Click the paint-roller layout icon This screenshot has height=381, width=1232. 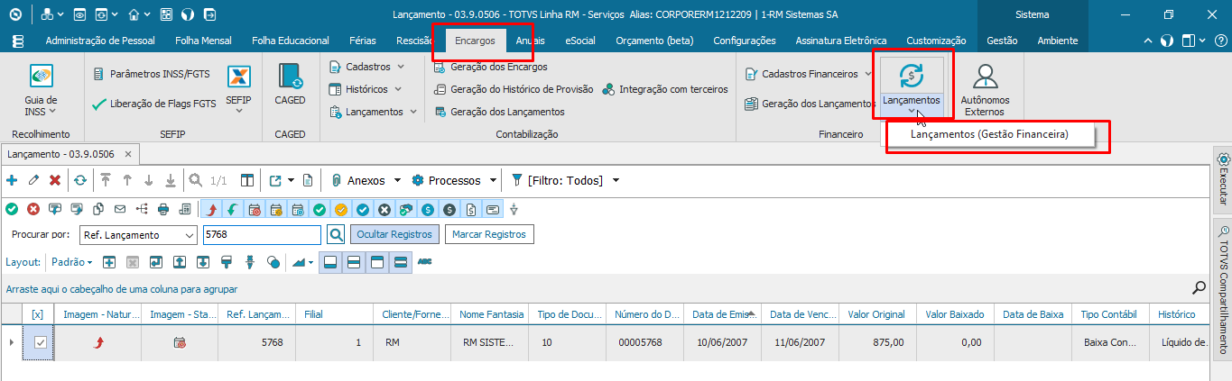(227, 262)
